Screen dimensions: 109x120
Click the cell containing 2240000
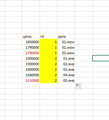click(x=31, y=75)
